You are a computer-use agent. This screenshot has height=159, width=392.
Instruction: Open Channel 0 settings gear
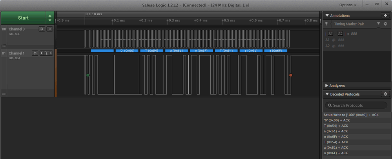point(42,29)
